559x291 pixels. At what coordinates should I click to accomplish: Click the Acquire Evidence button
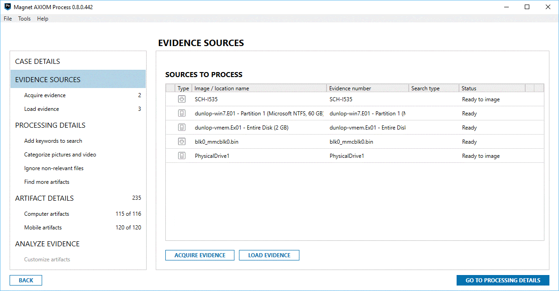(x=200, y=255)
